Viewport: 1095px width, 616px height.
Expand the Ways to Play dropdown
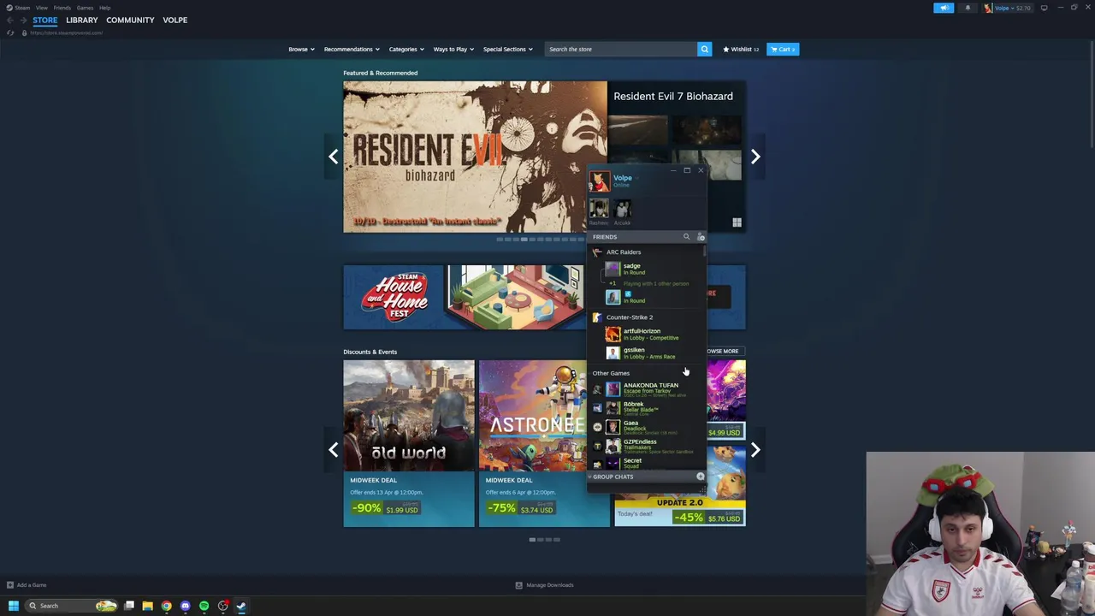click(x=453, y=49)
